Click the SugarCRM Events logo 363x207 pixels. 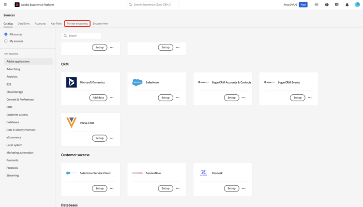(270, 82)
